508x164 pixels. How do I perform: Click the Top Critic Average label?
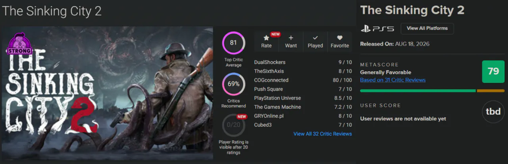[x=233, y=63]
